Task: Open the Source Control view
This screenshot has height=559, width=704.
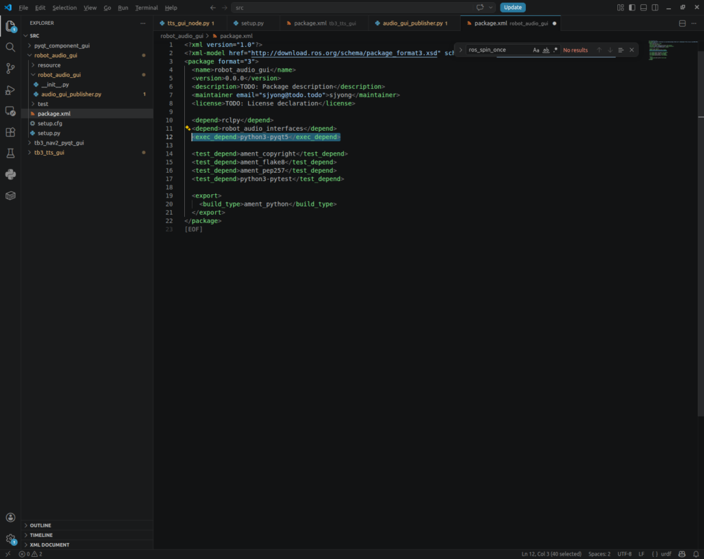Action: (x=10, y=68)
